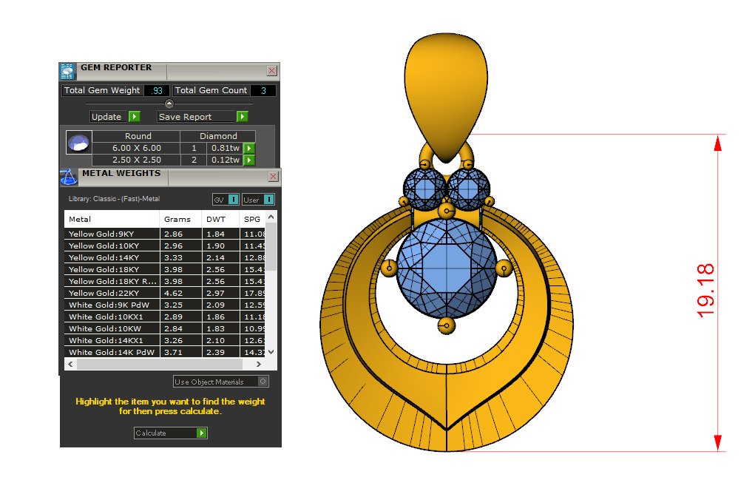Click the Metal Weights flask icon
This screenshot has height=477, width=755.
click(x=68, y=177)
